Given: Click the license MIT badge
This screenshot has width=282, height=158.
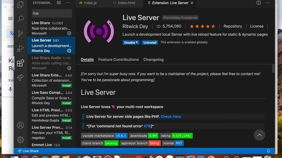Looking at the screenshot, I should (173, 143).
